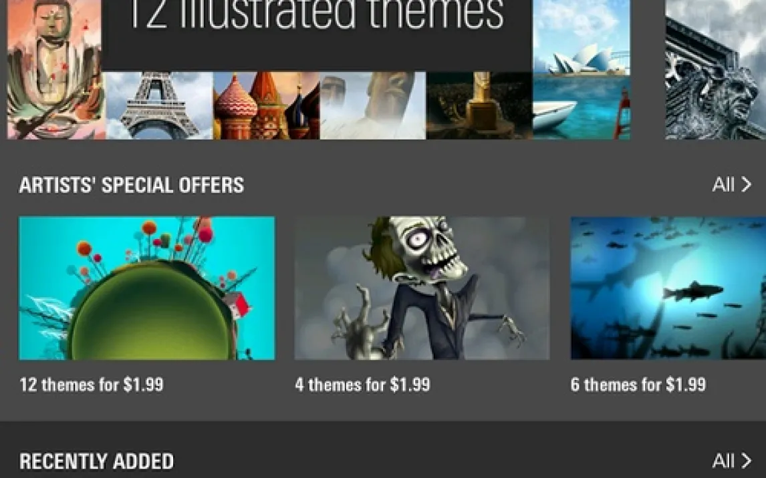766x478 pixels.
Task: Select the Eiffel Tower illustration
Action: (159, 106)
